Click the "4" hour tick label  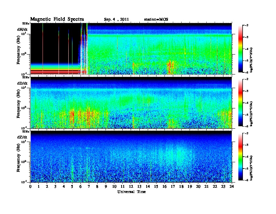[x=64, y=186]
